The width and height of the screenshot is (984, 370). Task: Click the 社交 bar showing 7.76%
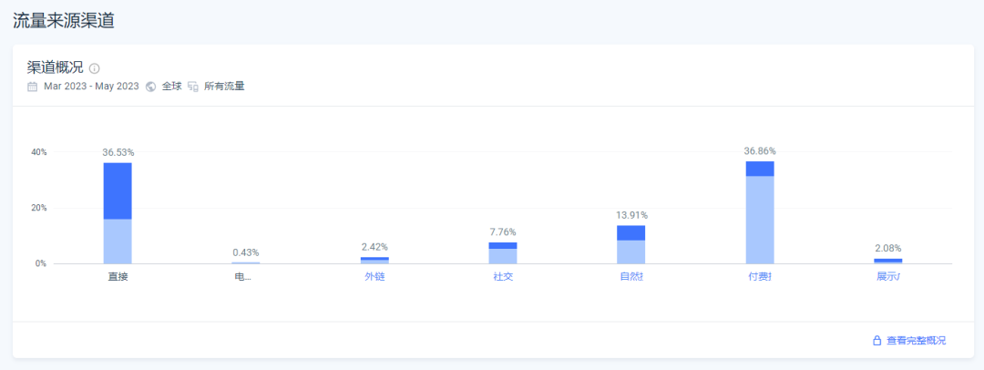point(503,253)
